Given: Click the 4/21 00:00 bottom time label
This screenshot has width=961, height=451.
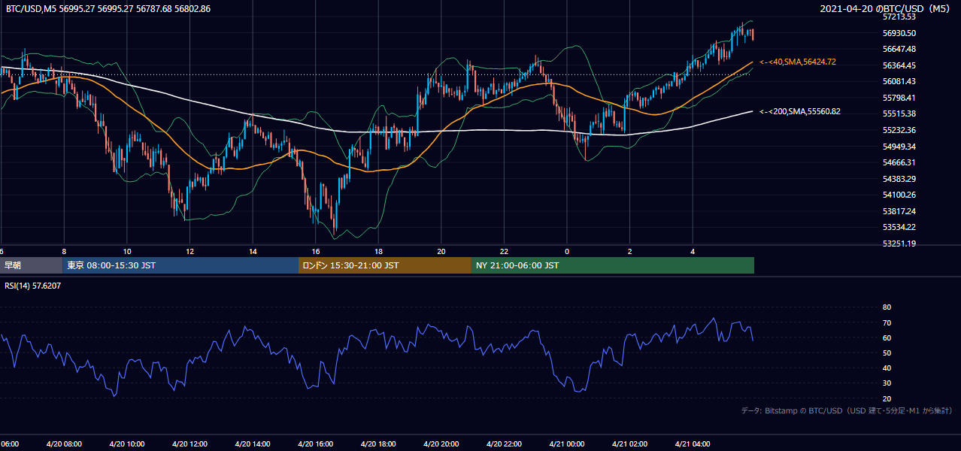Looking at the screenshot, I should (567, 444).
